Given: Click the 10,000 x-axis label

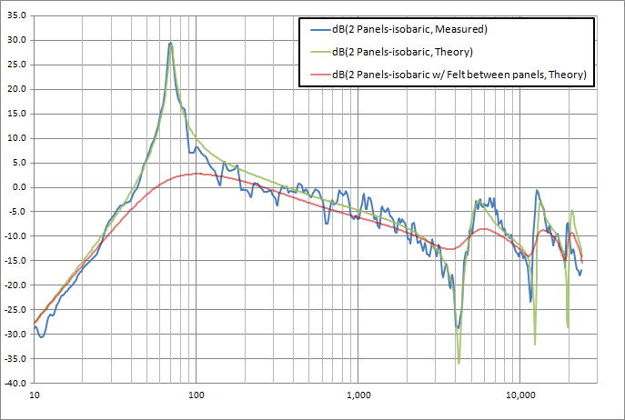Looking at the screenshot, I should coord(519,395).
